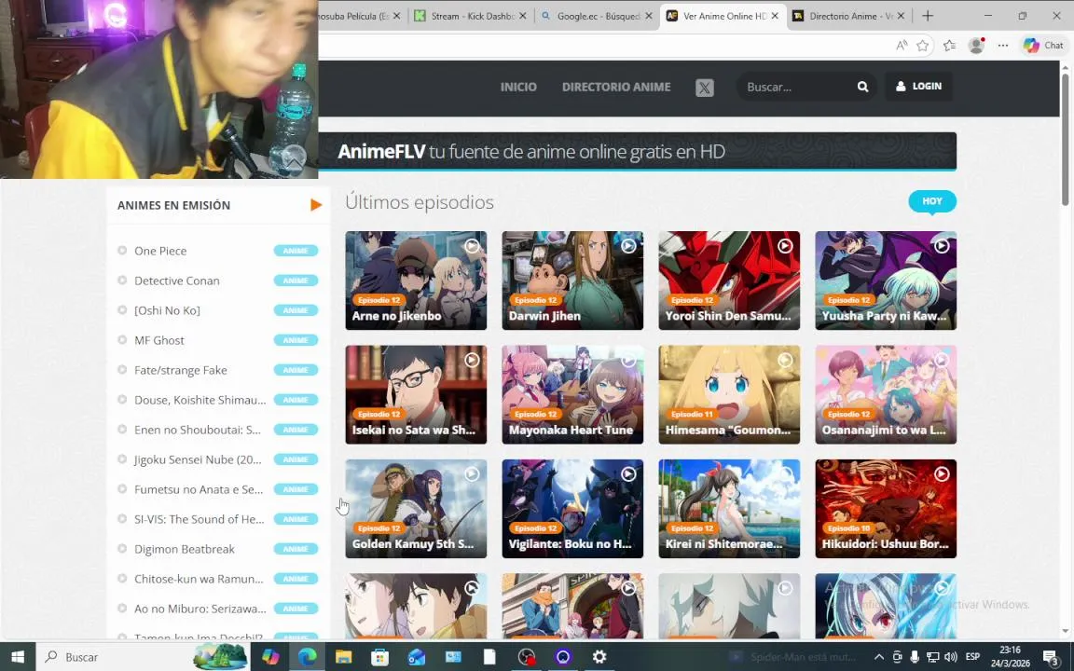The width and height of the screenshot is (1074, 671).
Task: Open Mayonaka Heart Tune episode thumbnail
Action: coord(572,394)
